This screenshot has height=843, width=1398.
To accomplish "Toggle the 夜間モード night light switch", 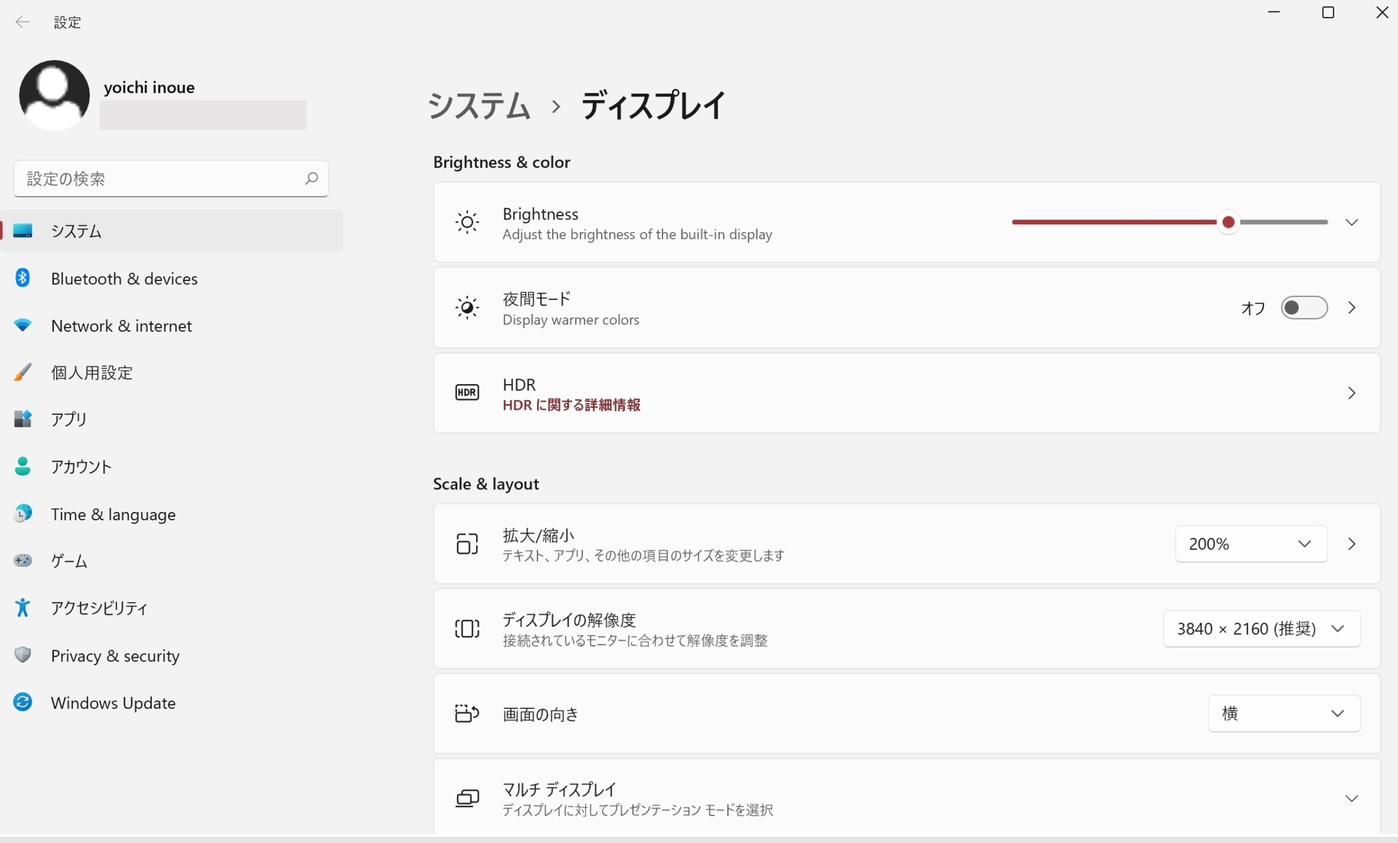I will (1304, 308).
